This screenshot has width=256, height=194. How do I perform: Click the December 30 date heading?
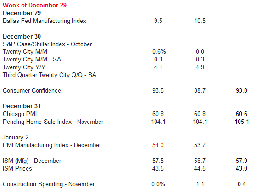point(22,36)
